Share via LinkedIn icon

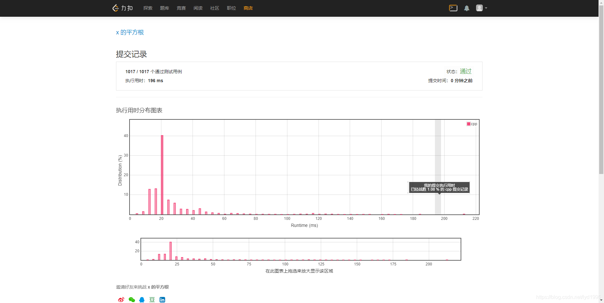(162, 299)
